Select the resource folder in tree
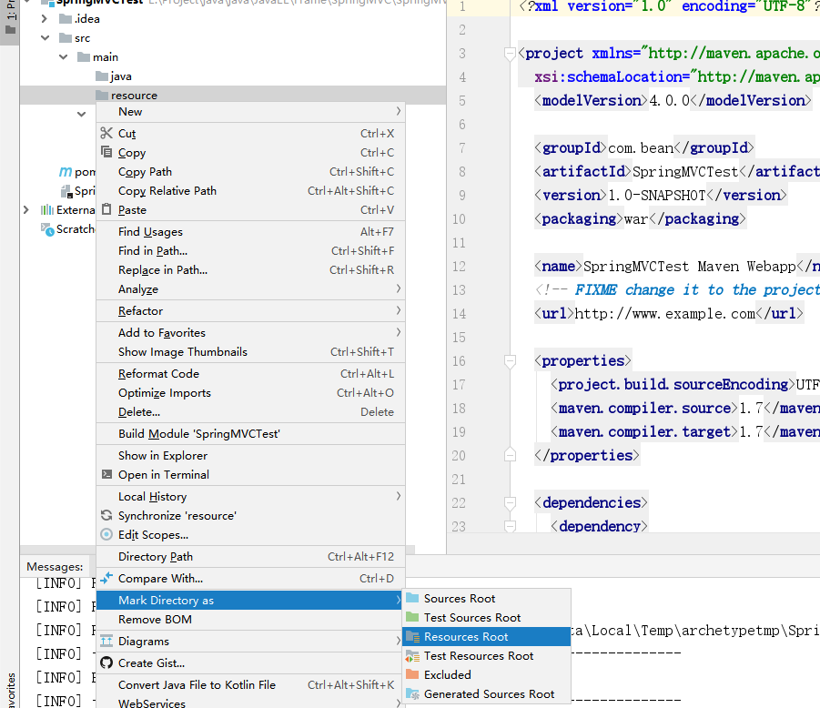The image size is (820, 708). (x=233, y=96)
